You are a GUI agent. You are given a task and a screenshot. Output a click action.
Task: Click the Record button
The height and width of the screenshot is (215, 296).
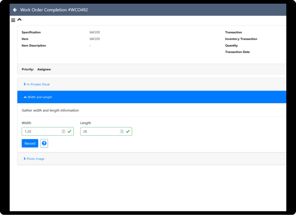click(30, 143)
